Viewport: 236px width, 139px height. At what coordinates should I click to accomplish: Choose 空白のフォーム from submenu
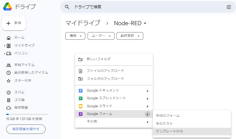tap(192, 116)
